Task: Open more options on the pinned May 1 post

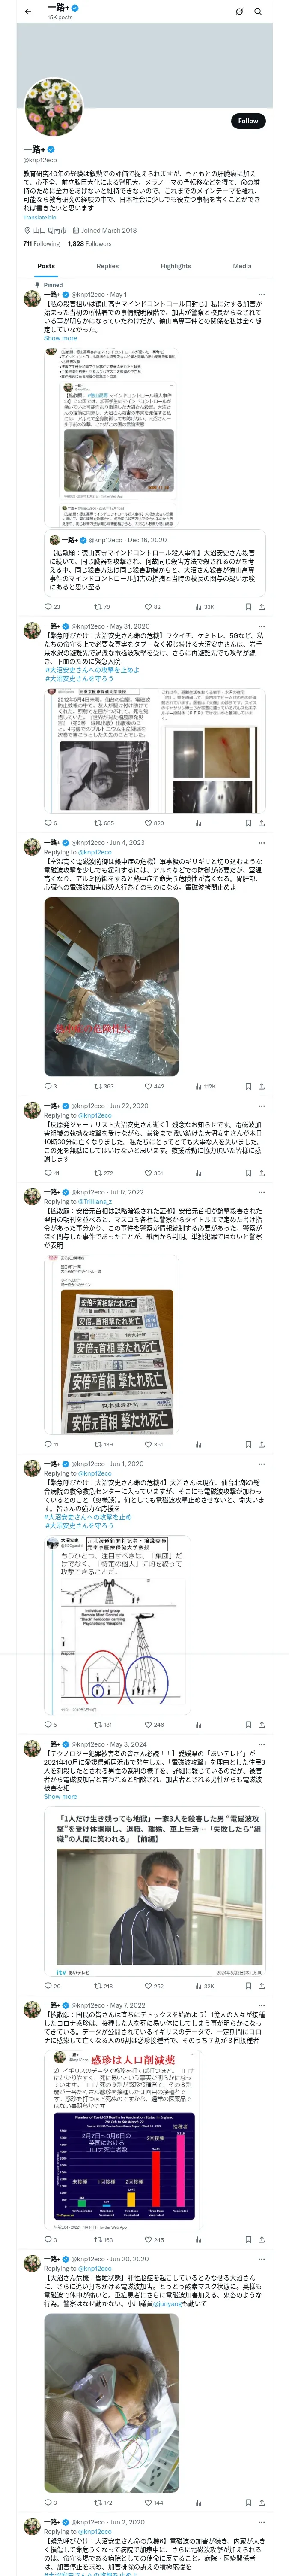Action: point(261,295)
